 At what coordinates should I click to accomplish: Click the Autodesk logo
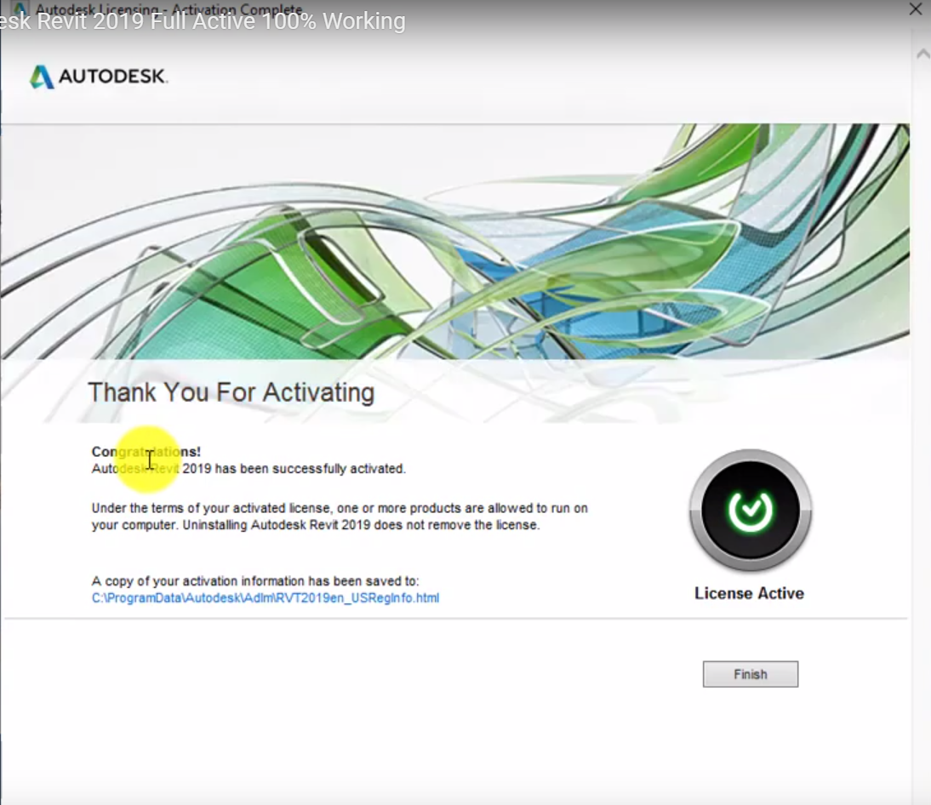pyautogui.click(x=99, y=77)
